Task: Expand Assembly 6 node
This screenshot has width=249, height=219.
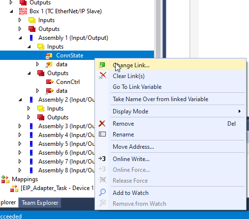Action: tap(20, 153)
